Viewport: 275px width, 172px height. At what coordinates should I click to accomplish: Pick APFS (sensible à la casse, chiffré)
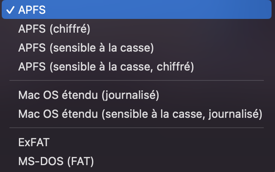point(106,67)
